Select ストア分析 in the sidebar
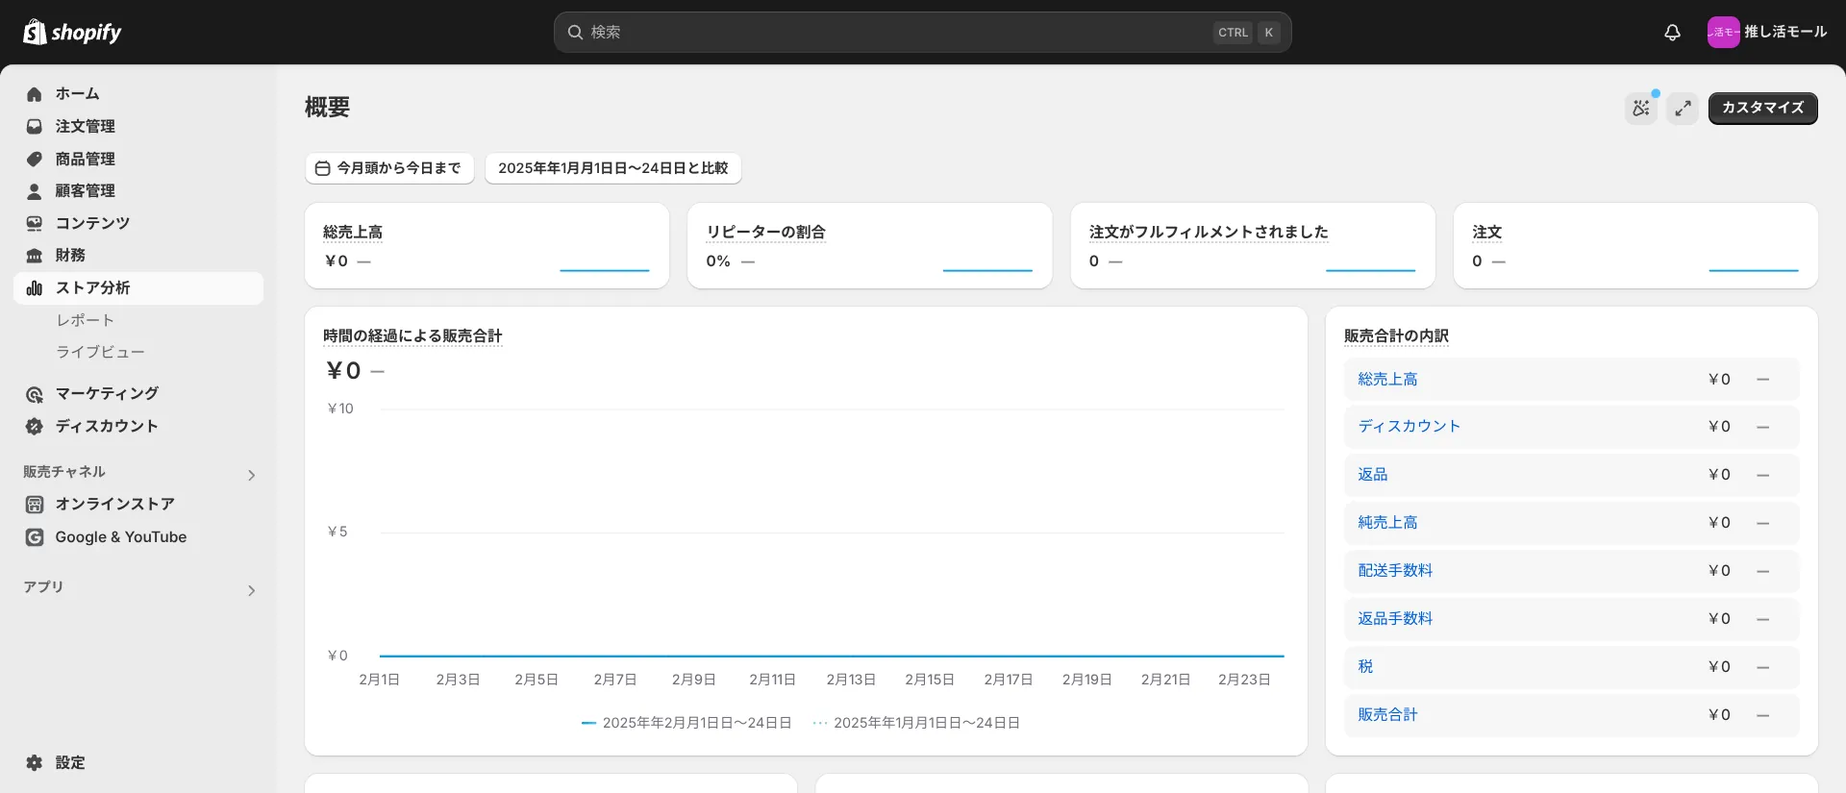Viewport: 1846px width, 793px height. coord(138,288)
